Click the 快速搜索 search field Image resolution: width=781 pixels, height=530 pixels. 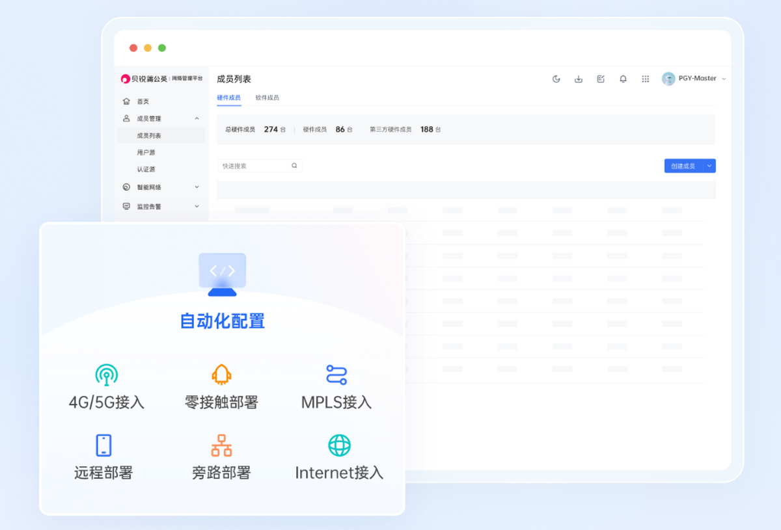pyautogui.click(x=257, y=165)
